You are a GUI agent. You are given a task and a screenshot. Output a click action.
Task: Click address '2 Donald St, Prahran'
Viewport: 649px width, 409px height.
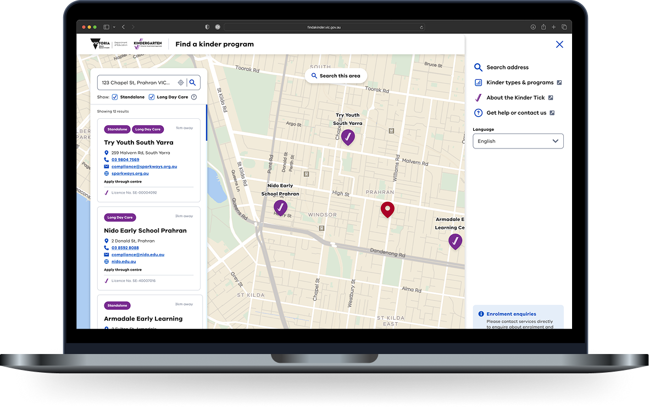[x=133, y=241]
